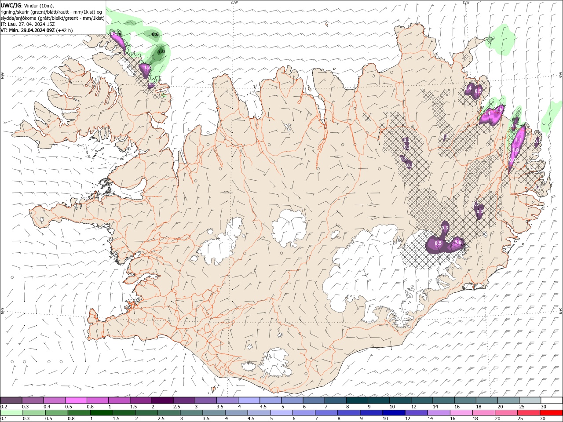The image size is (563, 422).
Task: Select the rain scale swatch starting at 6
Action: [x=303, y=413]
